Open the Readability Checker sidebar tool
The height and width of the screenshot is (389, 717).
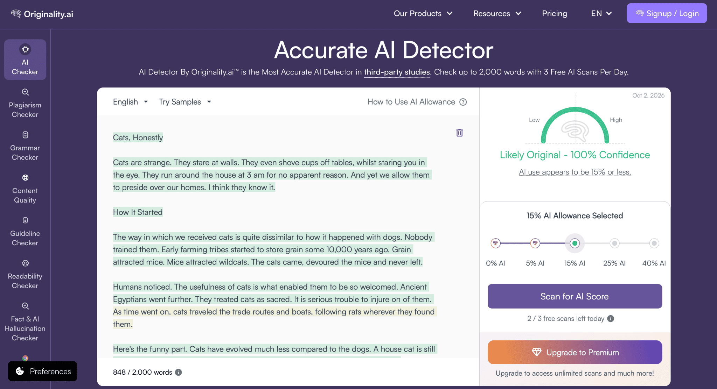tap(25, 275)
